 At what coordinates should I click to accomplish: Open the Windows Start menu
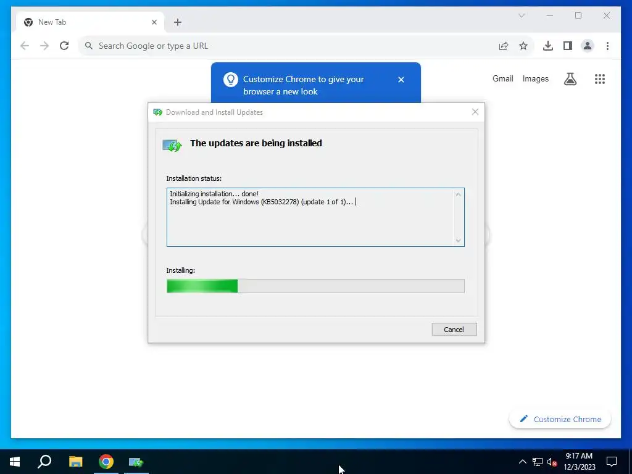coord(15,462)
